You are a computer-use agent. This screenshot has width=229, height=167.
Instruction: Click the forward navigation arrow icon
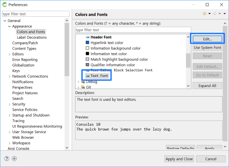pos(215,13)
